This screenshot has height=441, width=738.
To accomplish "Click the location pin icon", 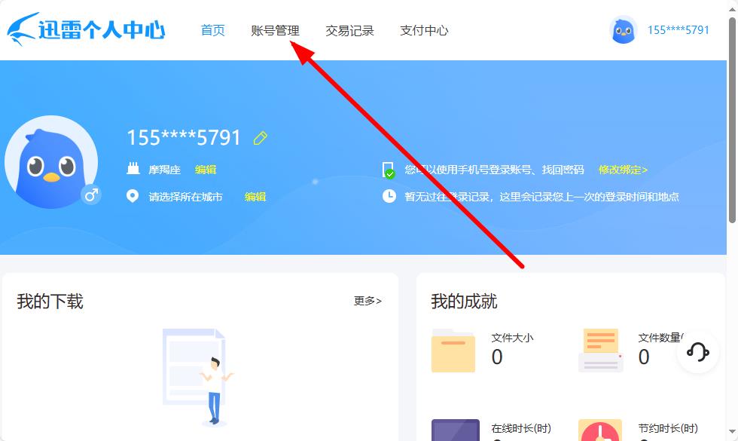I will coord(133,196).
